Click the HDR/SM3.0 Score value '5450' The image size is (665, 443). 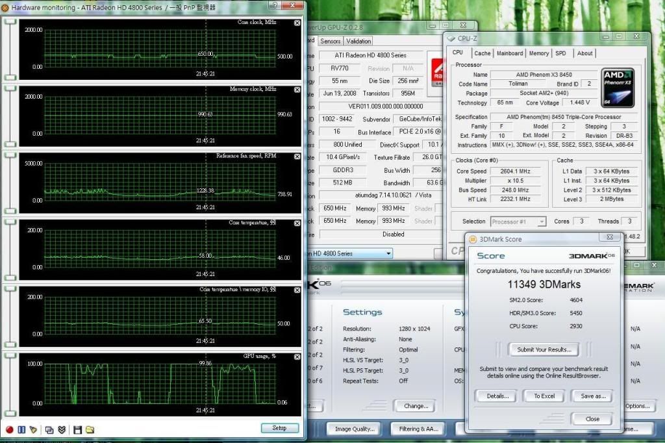click(x=576, y=313)
